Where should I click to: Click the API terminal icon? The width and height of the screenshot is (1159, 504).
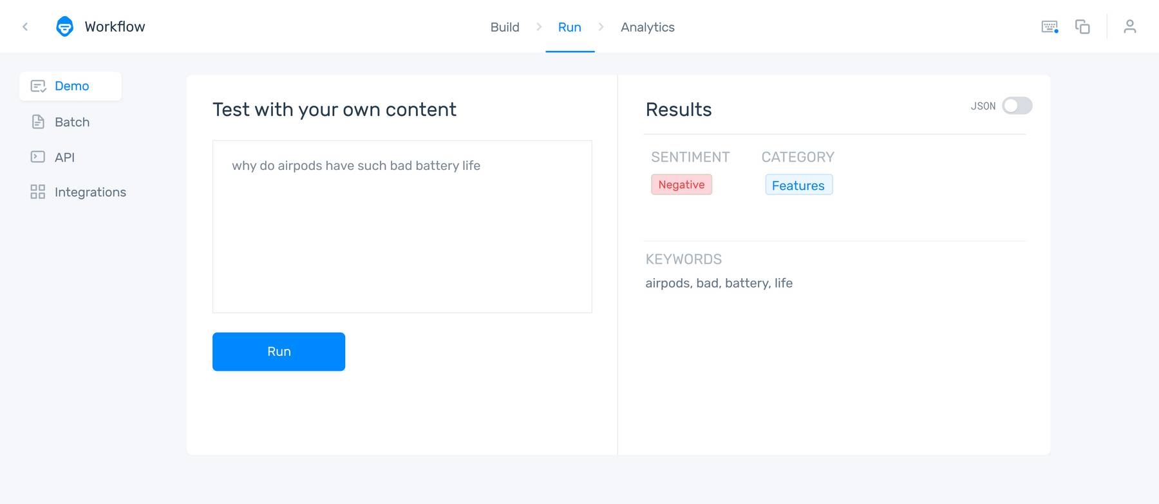[x=38, y=156]
